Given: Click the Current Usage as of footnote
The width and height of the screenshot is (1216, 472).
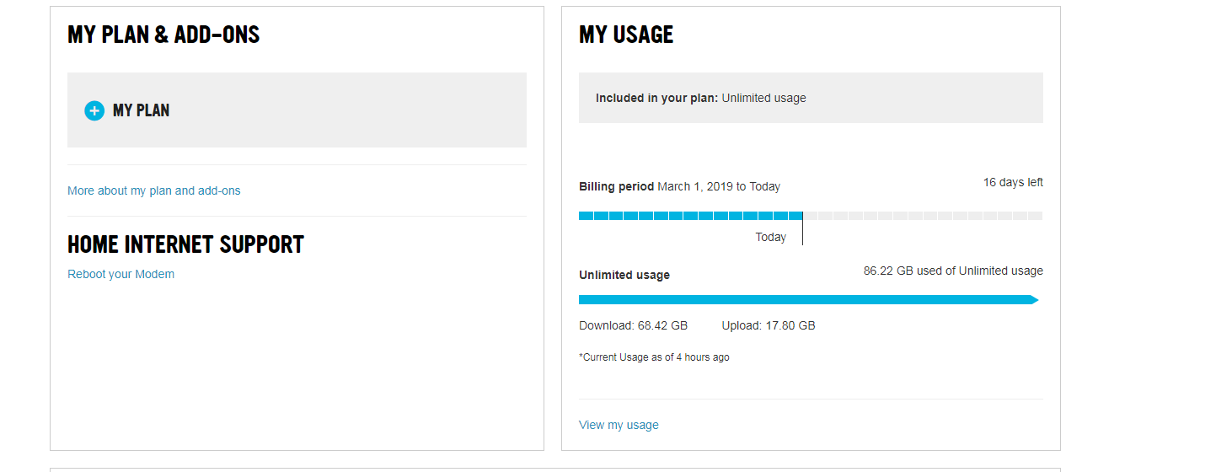Looking at the screenshot, I should pyautogui.click(x=654, y=357).
